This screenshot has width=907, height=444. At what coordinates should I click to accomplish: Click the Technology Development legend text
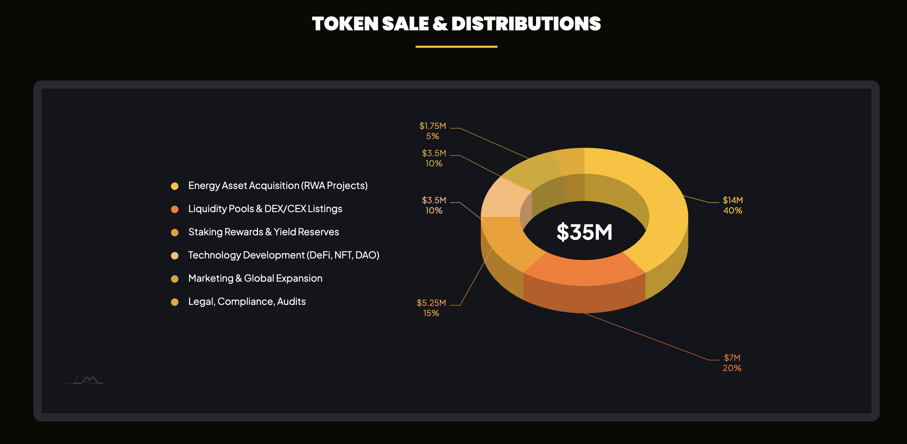[284, 255]
